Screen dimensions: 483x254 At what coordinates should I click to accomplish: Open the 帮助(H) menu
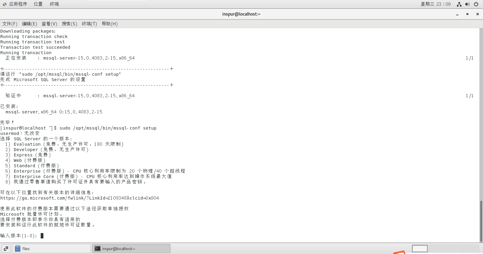[x=110, y=24]
